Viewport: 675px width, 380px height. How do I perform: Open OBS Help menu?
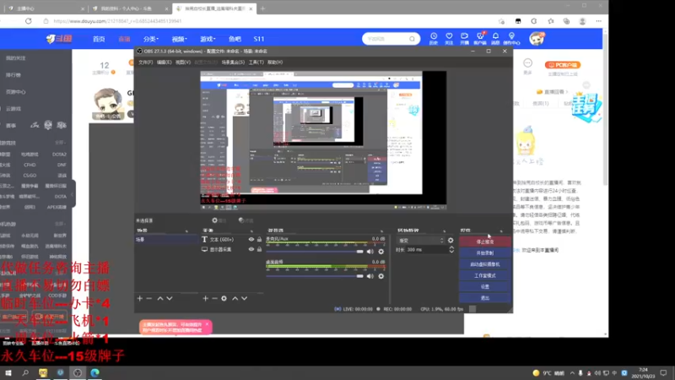(275, 62)
